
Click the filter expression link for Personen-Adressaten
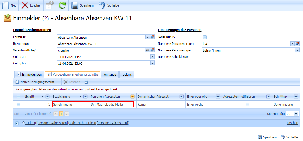tap(77, 123)
